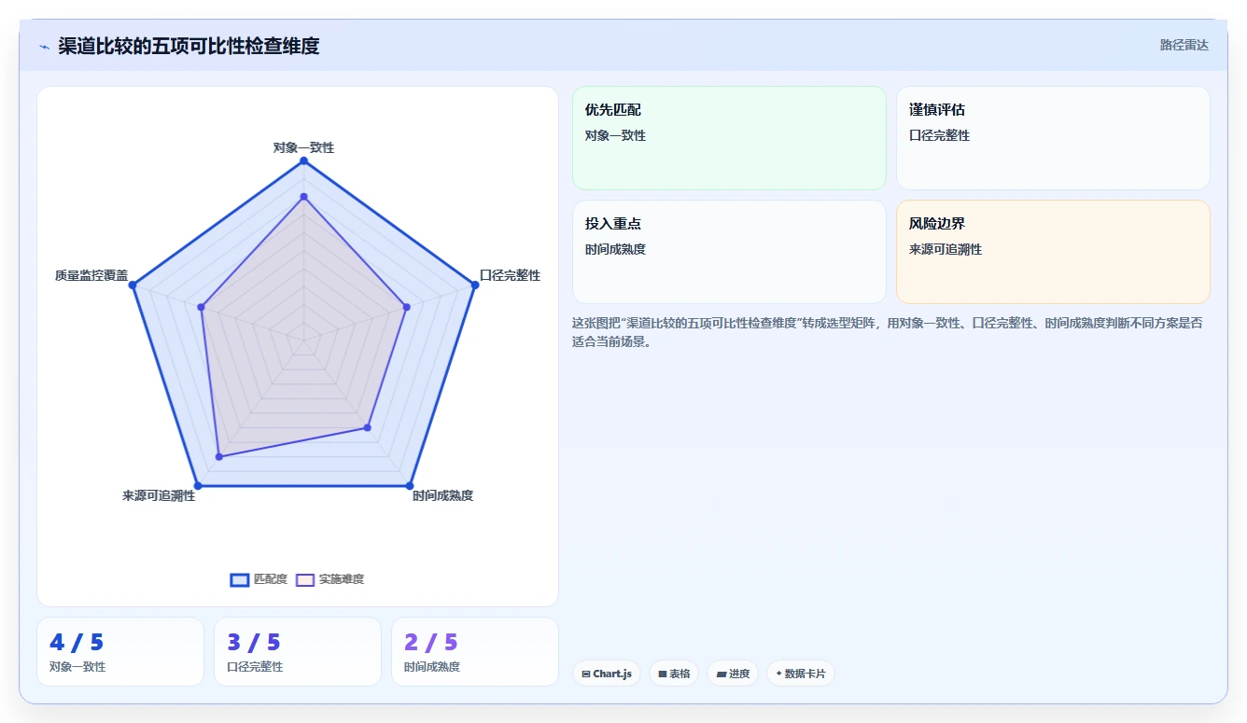The width and height of the screenshot is (1247, 723).
Task: Click the 2 / 5 时间成熟度 stat card
Action: tap(475, 651)
